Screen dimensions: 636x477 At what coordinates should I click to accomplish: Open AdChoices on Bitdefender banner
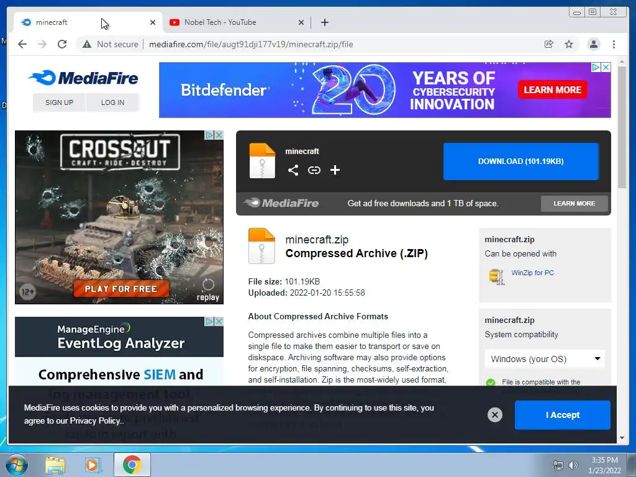[596, 67]
